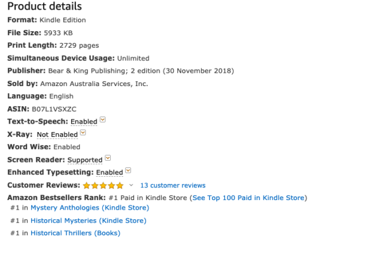Viewport: 383px width, 255px height.
Task: Click the Product details heading
Action: (44, 7)
